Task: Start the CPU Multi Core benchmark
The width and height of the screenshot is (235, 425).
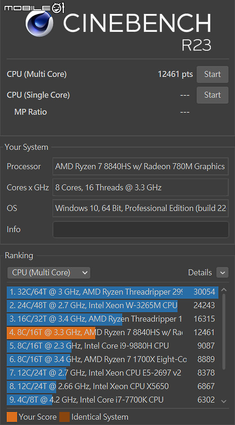Action: pos(212,74)
